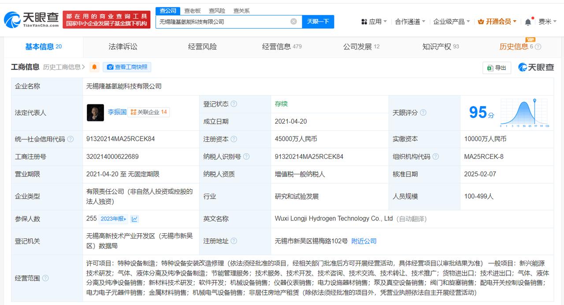Click the 无锡市新吴区锡梅路102号 address text
564x305 pixels.
[x=311, y=241]
